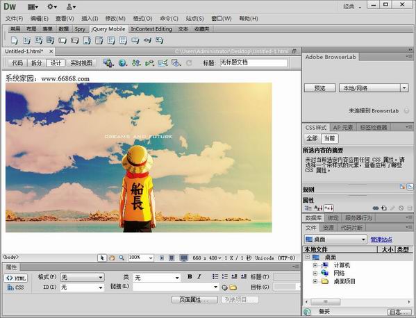Switch Properties to CSS mode

pyautogui.click(x=15, y=287)
